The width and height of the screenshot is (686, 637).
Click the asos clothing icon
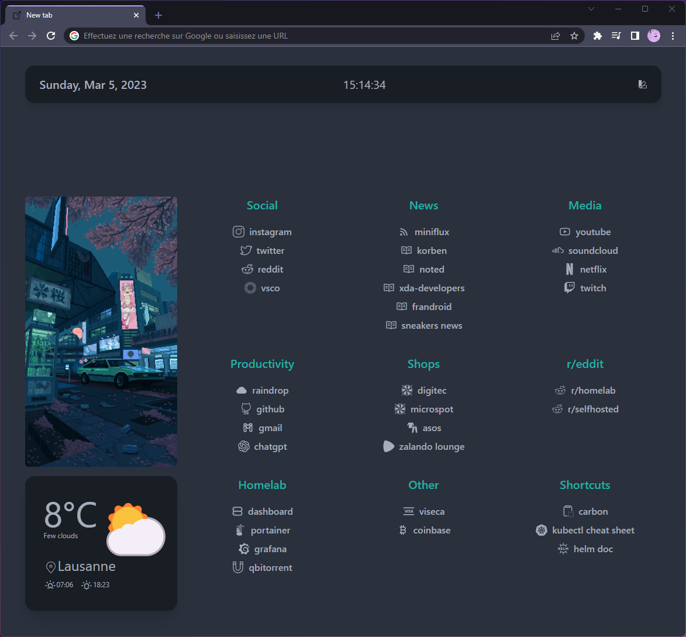coord(412,428)
